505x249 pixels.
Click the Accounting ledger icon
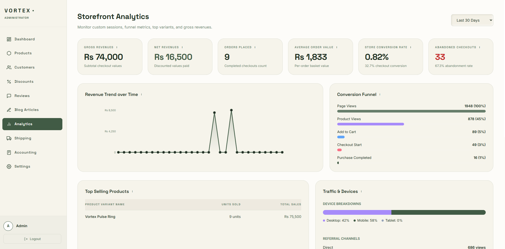tap(9, 153)
